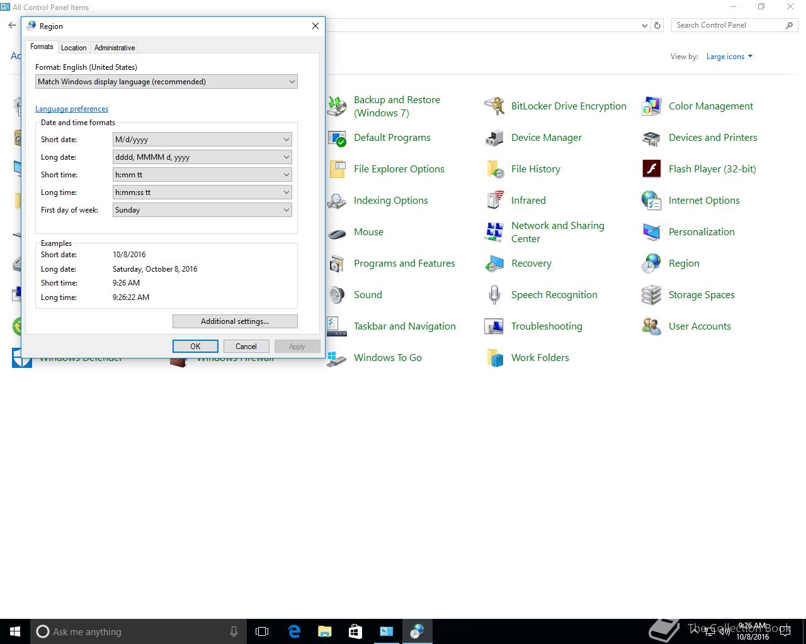
Task: Open Backup and Restore (Windows 7) icon
Action: pos(337,106)
